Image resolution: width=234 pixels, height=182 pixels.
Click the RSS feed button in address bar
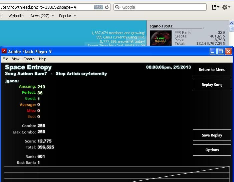pos(98,7)
